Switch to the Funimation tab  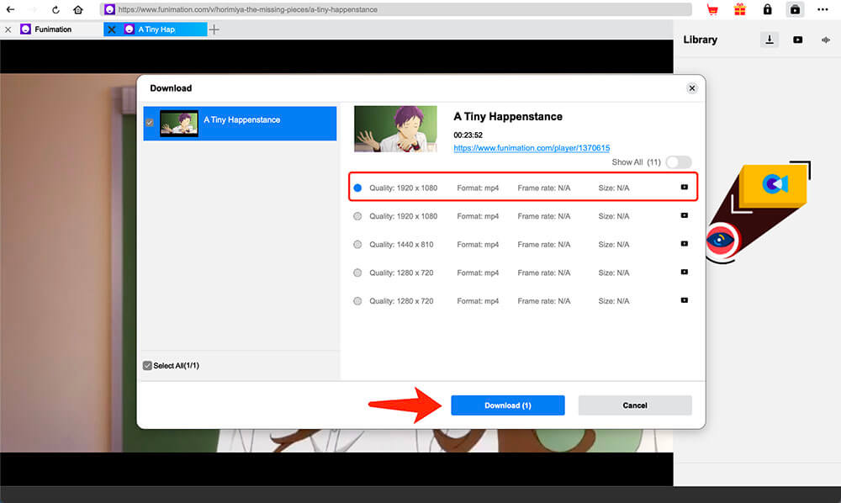(x=52, y=29)
